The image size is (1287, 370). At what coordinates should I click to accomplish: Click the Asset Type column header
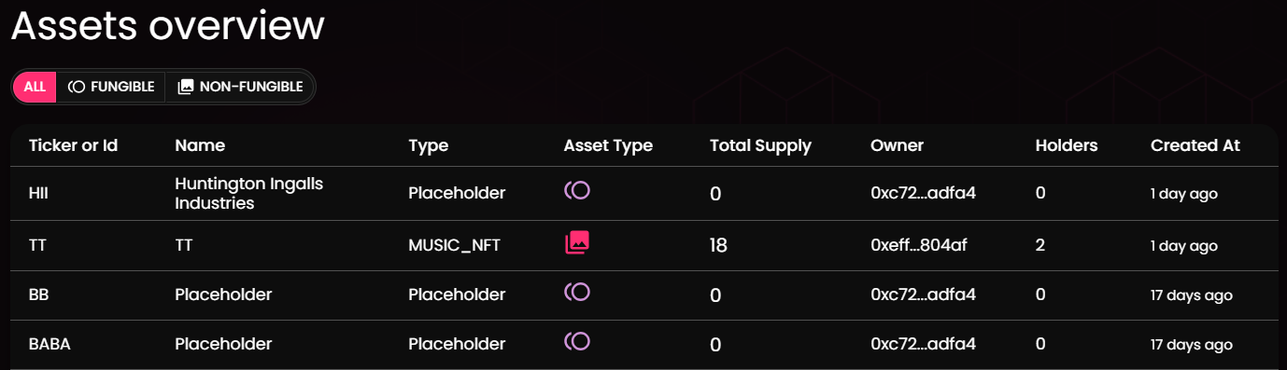coord(608,145)
